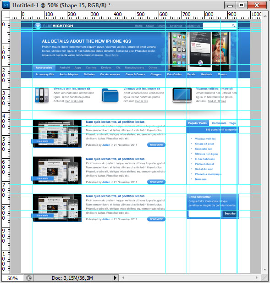Click the blue folder icon in features row

click(x=110, y=95)
